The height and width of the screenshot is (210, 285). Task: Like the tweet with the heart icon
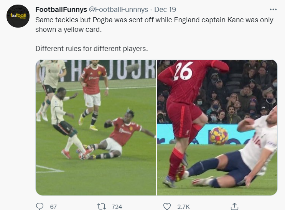coord(167,206)
